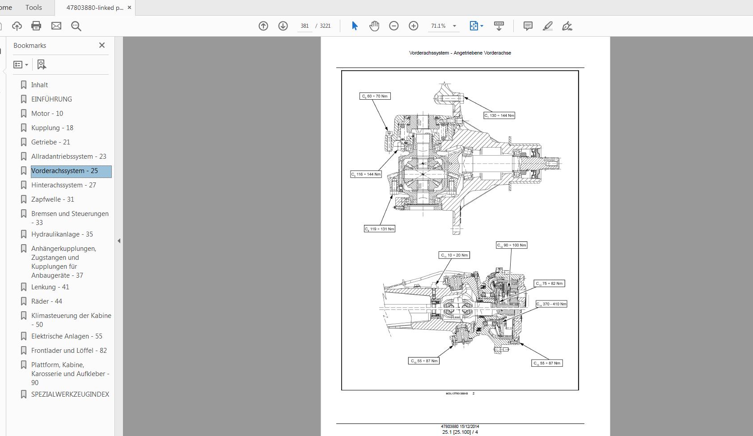Click the bookmark icon beside Räder - 44
This screenshot has width=753, height=436.
pos(24,301)
